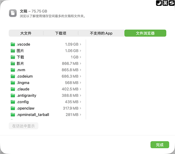Click the 388.6 MB size value
The image size is (175, 154).
pos(70,95)
